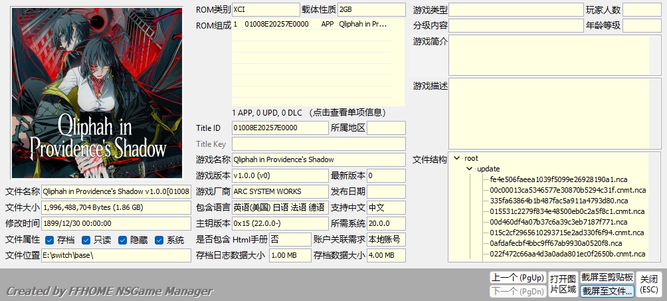667x301 pixels.
Task: Click the 游戏厂商 field ARC SYSTEM WORKS
Action: 280,191
